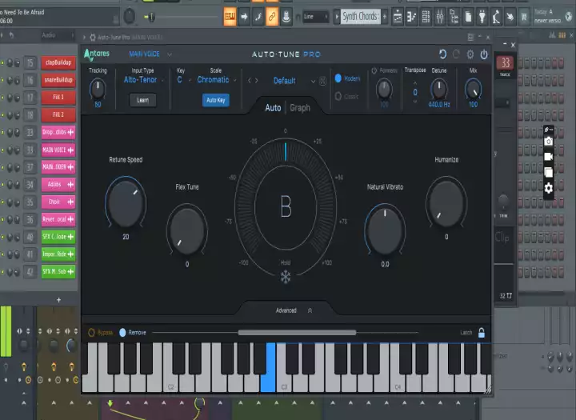This screenshot has height=420, width=576.
Task: Select the Remove keyboard option
Action: click(x=122, y=333)
